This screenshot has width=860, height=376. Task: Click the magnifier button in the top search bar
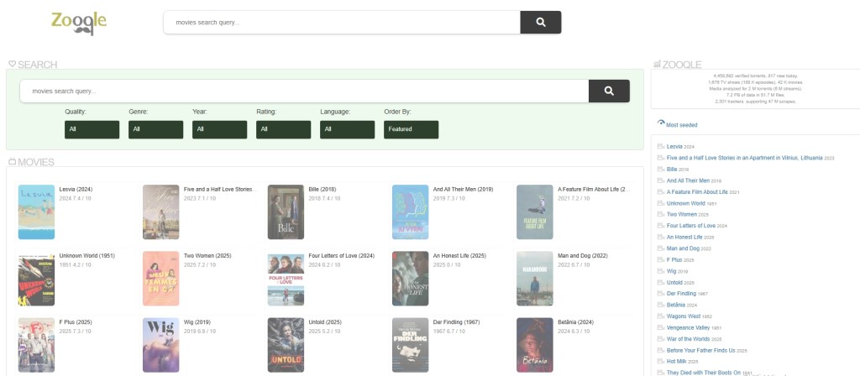click(540, 23)
